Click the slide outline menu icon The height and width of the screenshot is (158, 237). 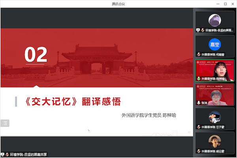pyautogui.click(x=5, y=123)
